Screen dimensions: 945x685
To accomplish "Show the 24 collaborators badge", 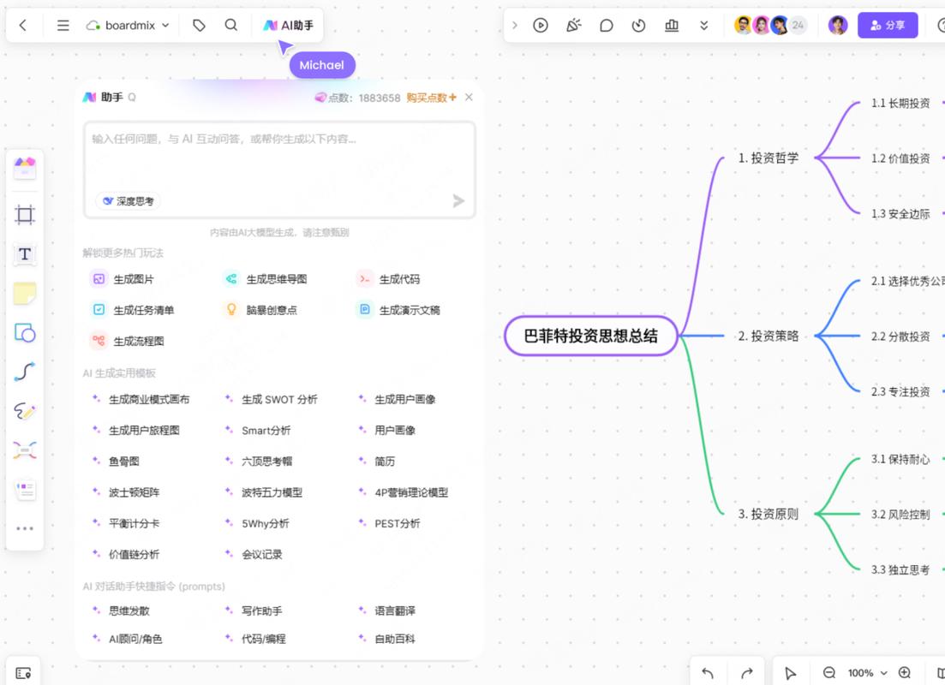I will 798,26.
